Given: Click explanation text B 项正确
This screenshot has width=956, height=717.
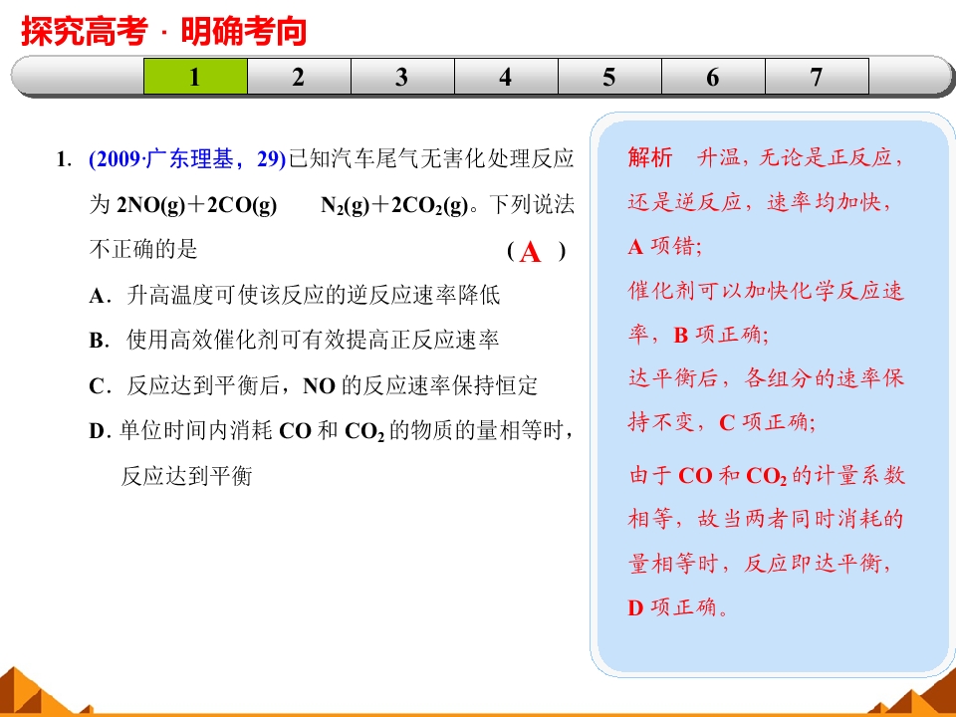Looking at the screenshot, I should coord(721,335).
